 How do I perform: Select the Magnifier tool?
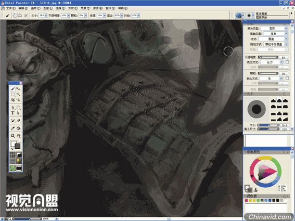point(13,136)
